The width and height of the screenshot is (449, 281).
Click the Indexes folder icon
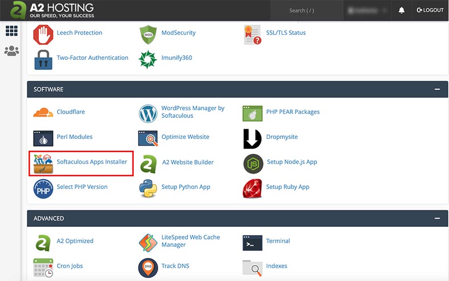pyautogui.click(x=252, y=268)
